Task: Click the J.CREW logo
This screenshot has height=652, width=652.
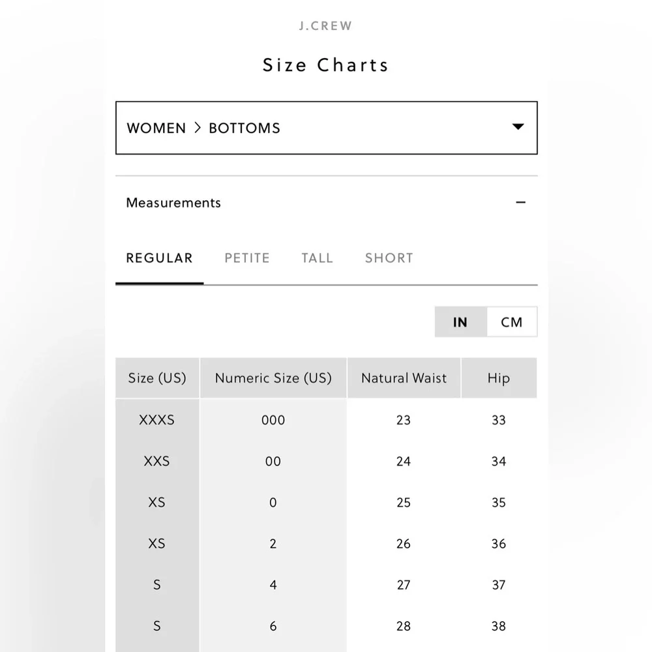Action: [x=325, y=27]
